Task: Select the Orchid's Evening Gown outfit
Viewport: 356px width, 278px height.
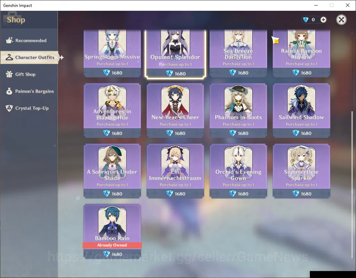Action: [238, 171]
